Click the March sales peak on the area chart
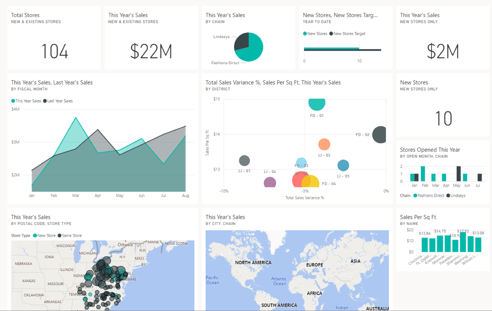The image size is (492, 311). click(76, 118)
